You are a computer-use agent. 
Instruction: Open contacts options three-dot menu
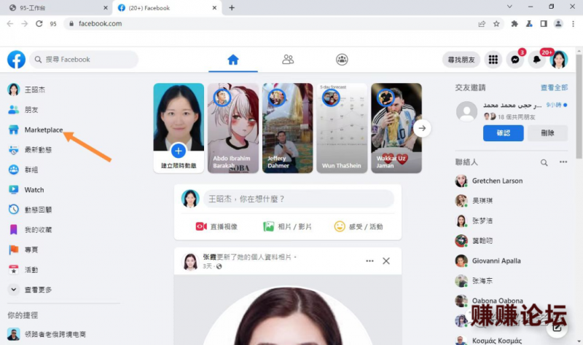coord(563,162)
